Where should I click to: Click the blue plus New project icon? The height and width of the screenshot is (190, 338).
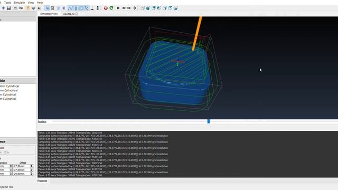[3, 8]
